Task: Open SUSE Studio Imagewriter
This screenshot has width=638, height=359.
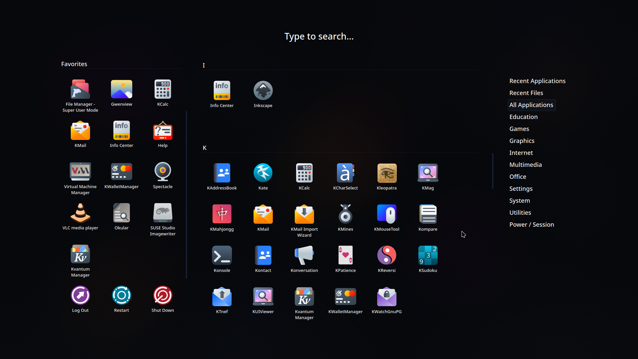Action: pos(163,219)
